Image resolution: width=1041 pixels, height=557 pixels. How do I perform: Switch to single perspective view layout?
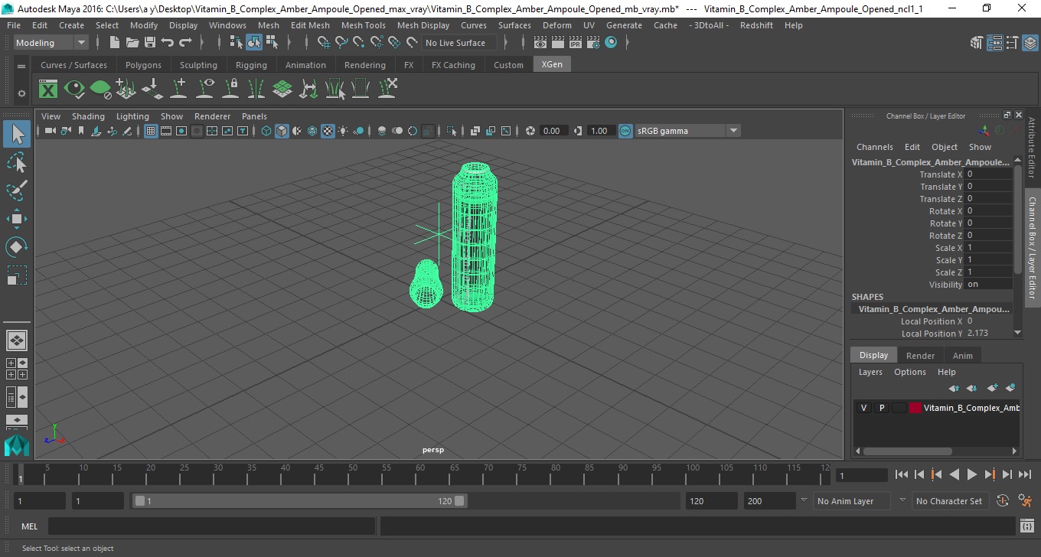point(17,340)
